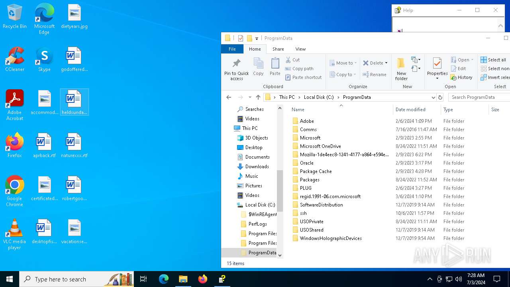Image resolution: width=510 pixels, height=287 pixels.
Task: Open the Recent locations dropdown arrow
Action: click(250, 97)
